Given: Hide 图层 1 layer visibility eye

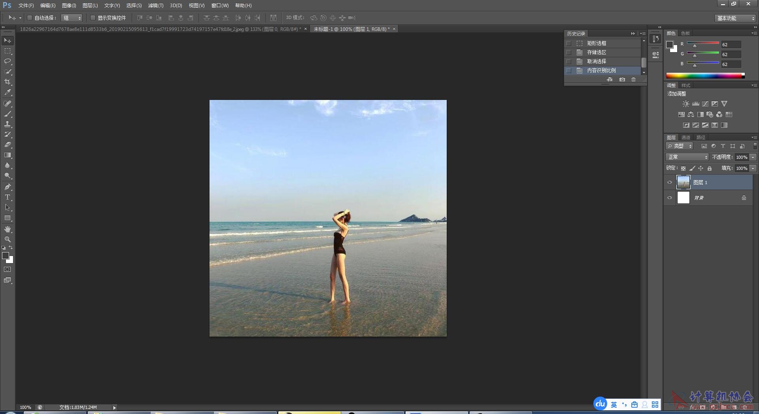Looking at the screenshot, I should pos(670,183).
